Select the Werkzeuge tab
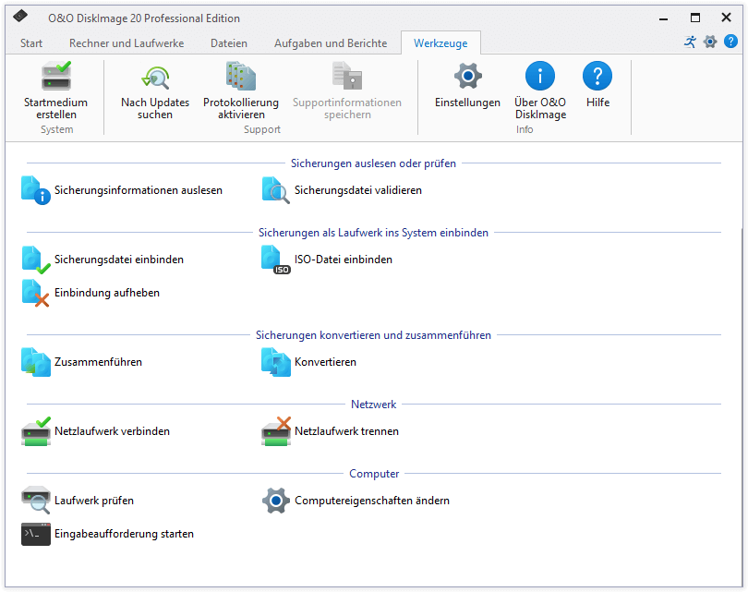Viewport: 748px width, 592px height. pyautogui.click(x=440, y=43)
